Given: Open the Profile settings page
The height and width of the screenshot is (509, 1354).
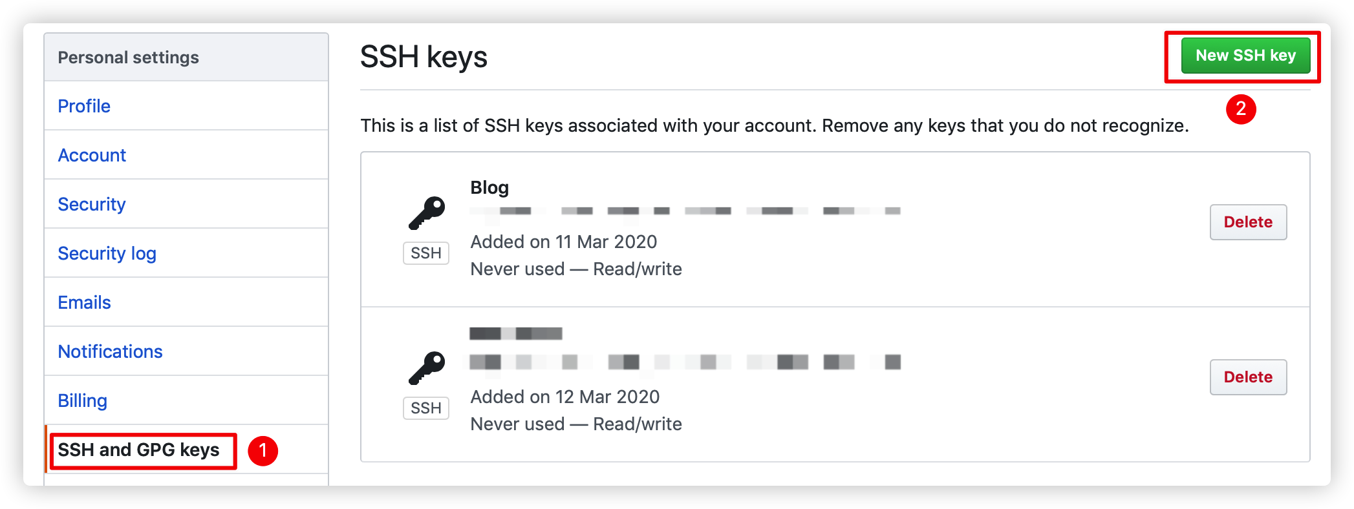Looking at the screenshot, I should (x=84, y=106).
